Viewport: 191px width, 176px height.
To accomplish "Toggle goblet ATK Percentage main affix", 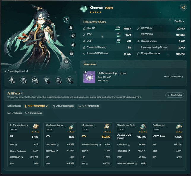I will [63, 106].
